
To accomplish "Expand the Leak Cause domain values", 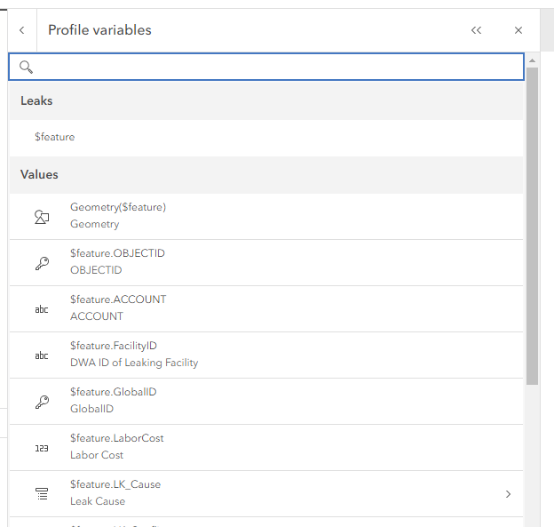I will pos(508,493).
